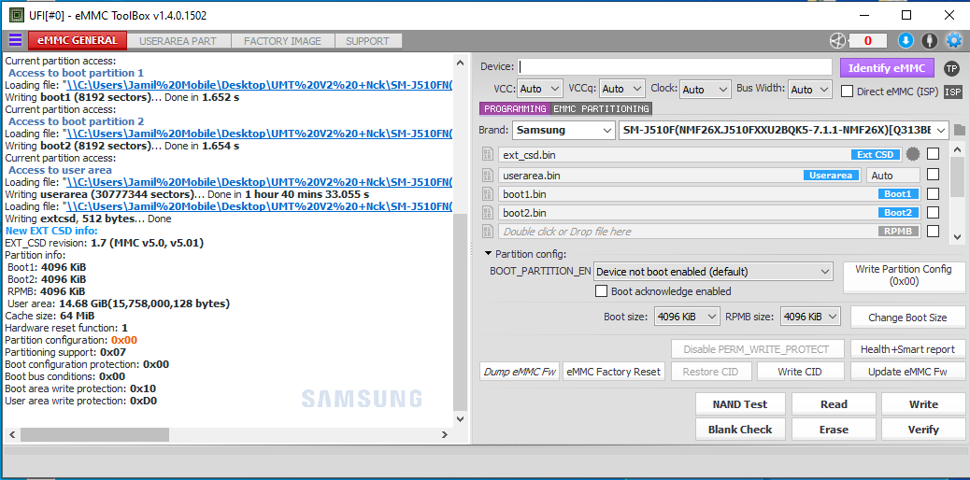Click the binary file icon for boot2.bin
Viewport: 970px width, 480px height.
[x=488, y=213]
